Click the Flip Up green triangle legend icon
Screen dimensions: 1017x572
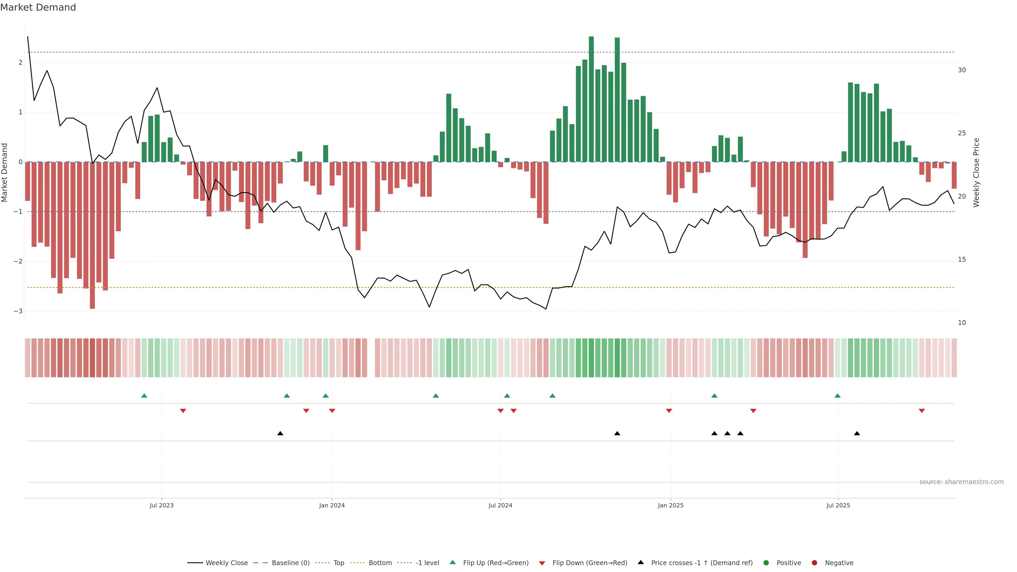point(453,562)
